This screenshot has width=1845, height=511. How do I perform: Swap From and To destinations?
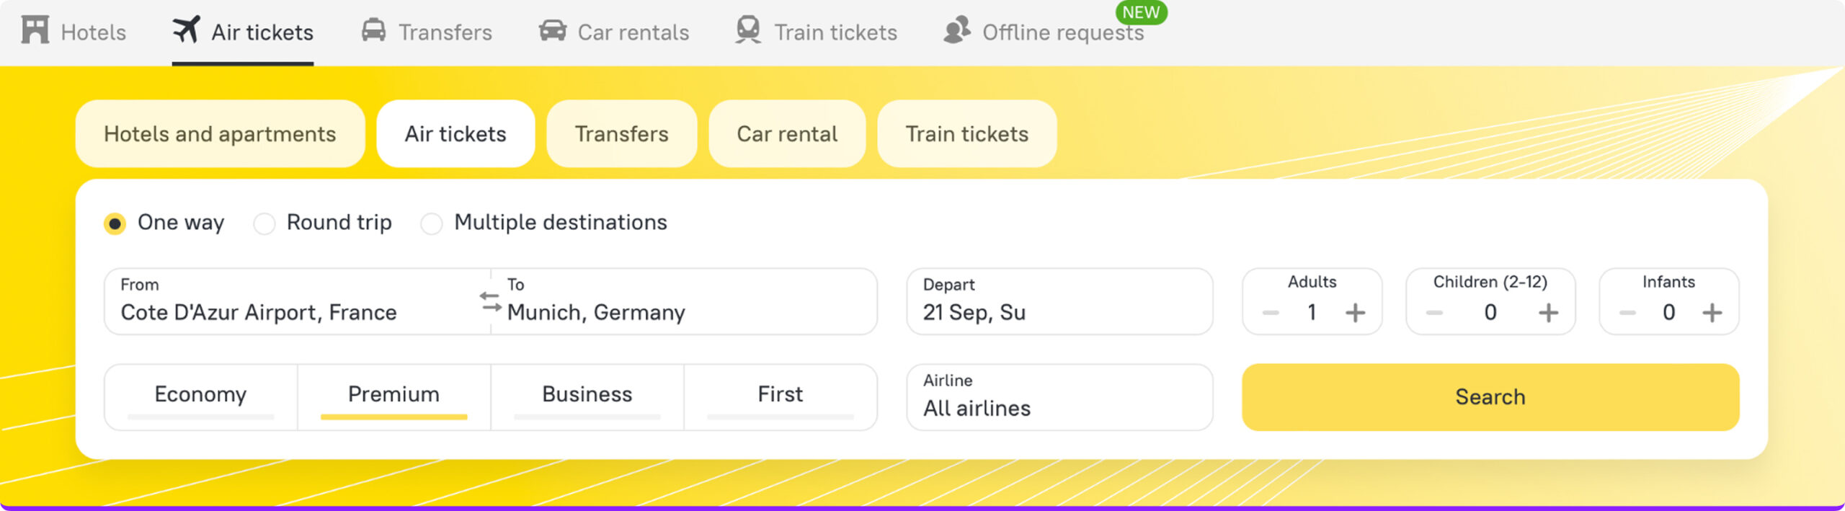pos(491,302)
